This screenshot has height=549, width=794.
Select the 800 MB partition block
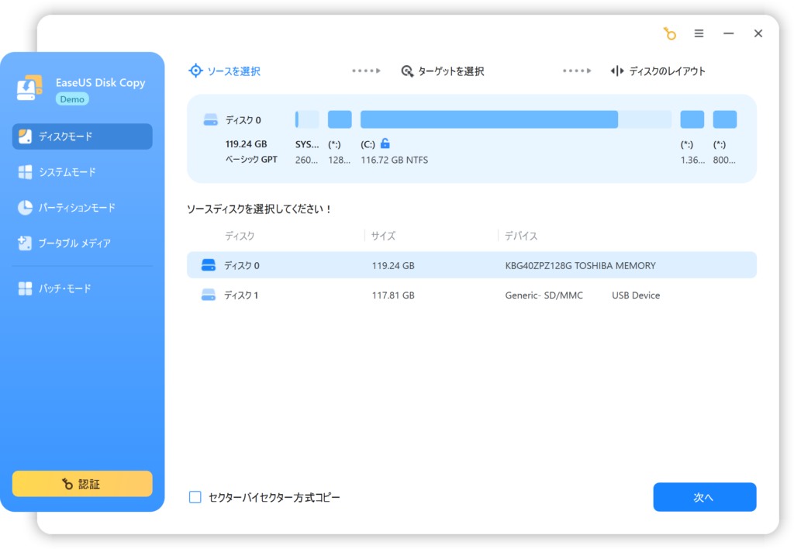pyautogui.click(x=725, y=119)
